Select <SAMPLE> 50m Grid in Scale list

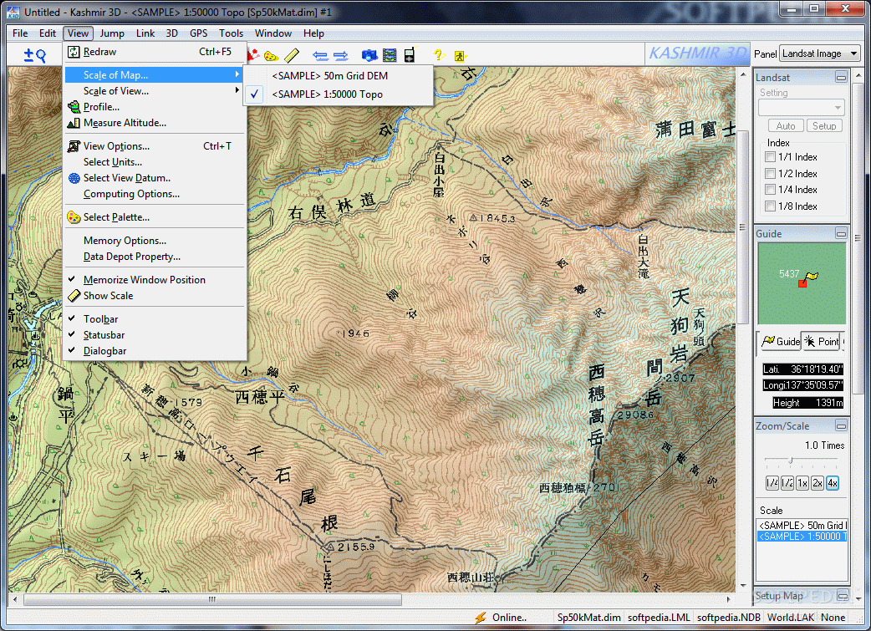(x=802, y=526)
